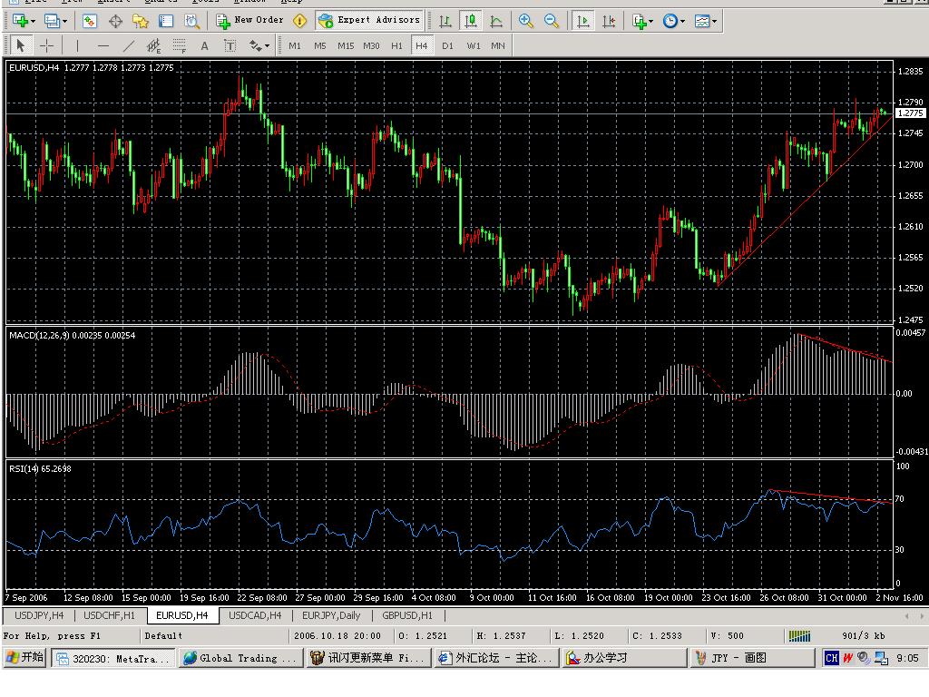This screenshot has width=929, height=697.
Task: Toggle the Expert Advisors button
Action: 370,20
